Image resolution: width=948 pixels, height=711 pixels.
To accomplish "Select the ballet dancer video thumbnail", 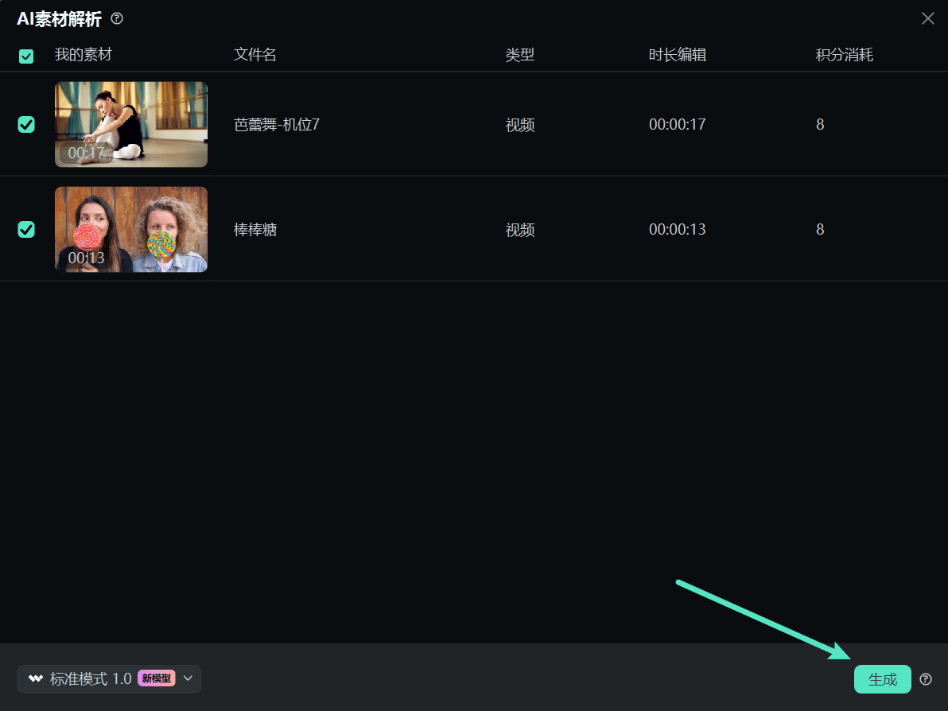I will (x=131, y=125).
